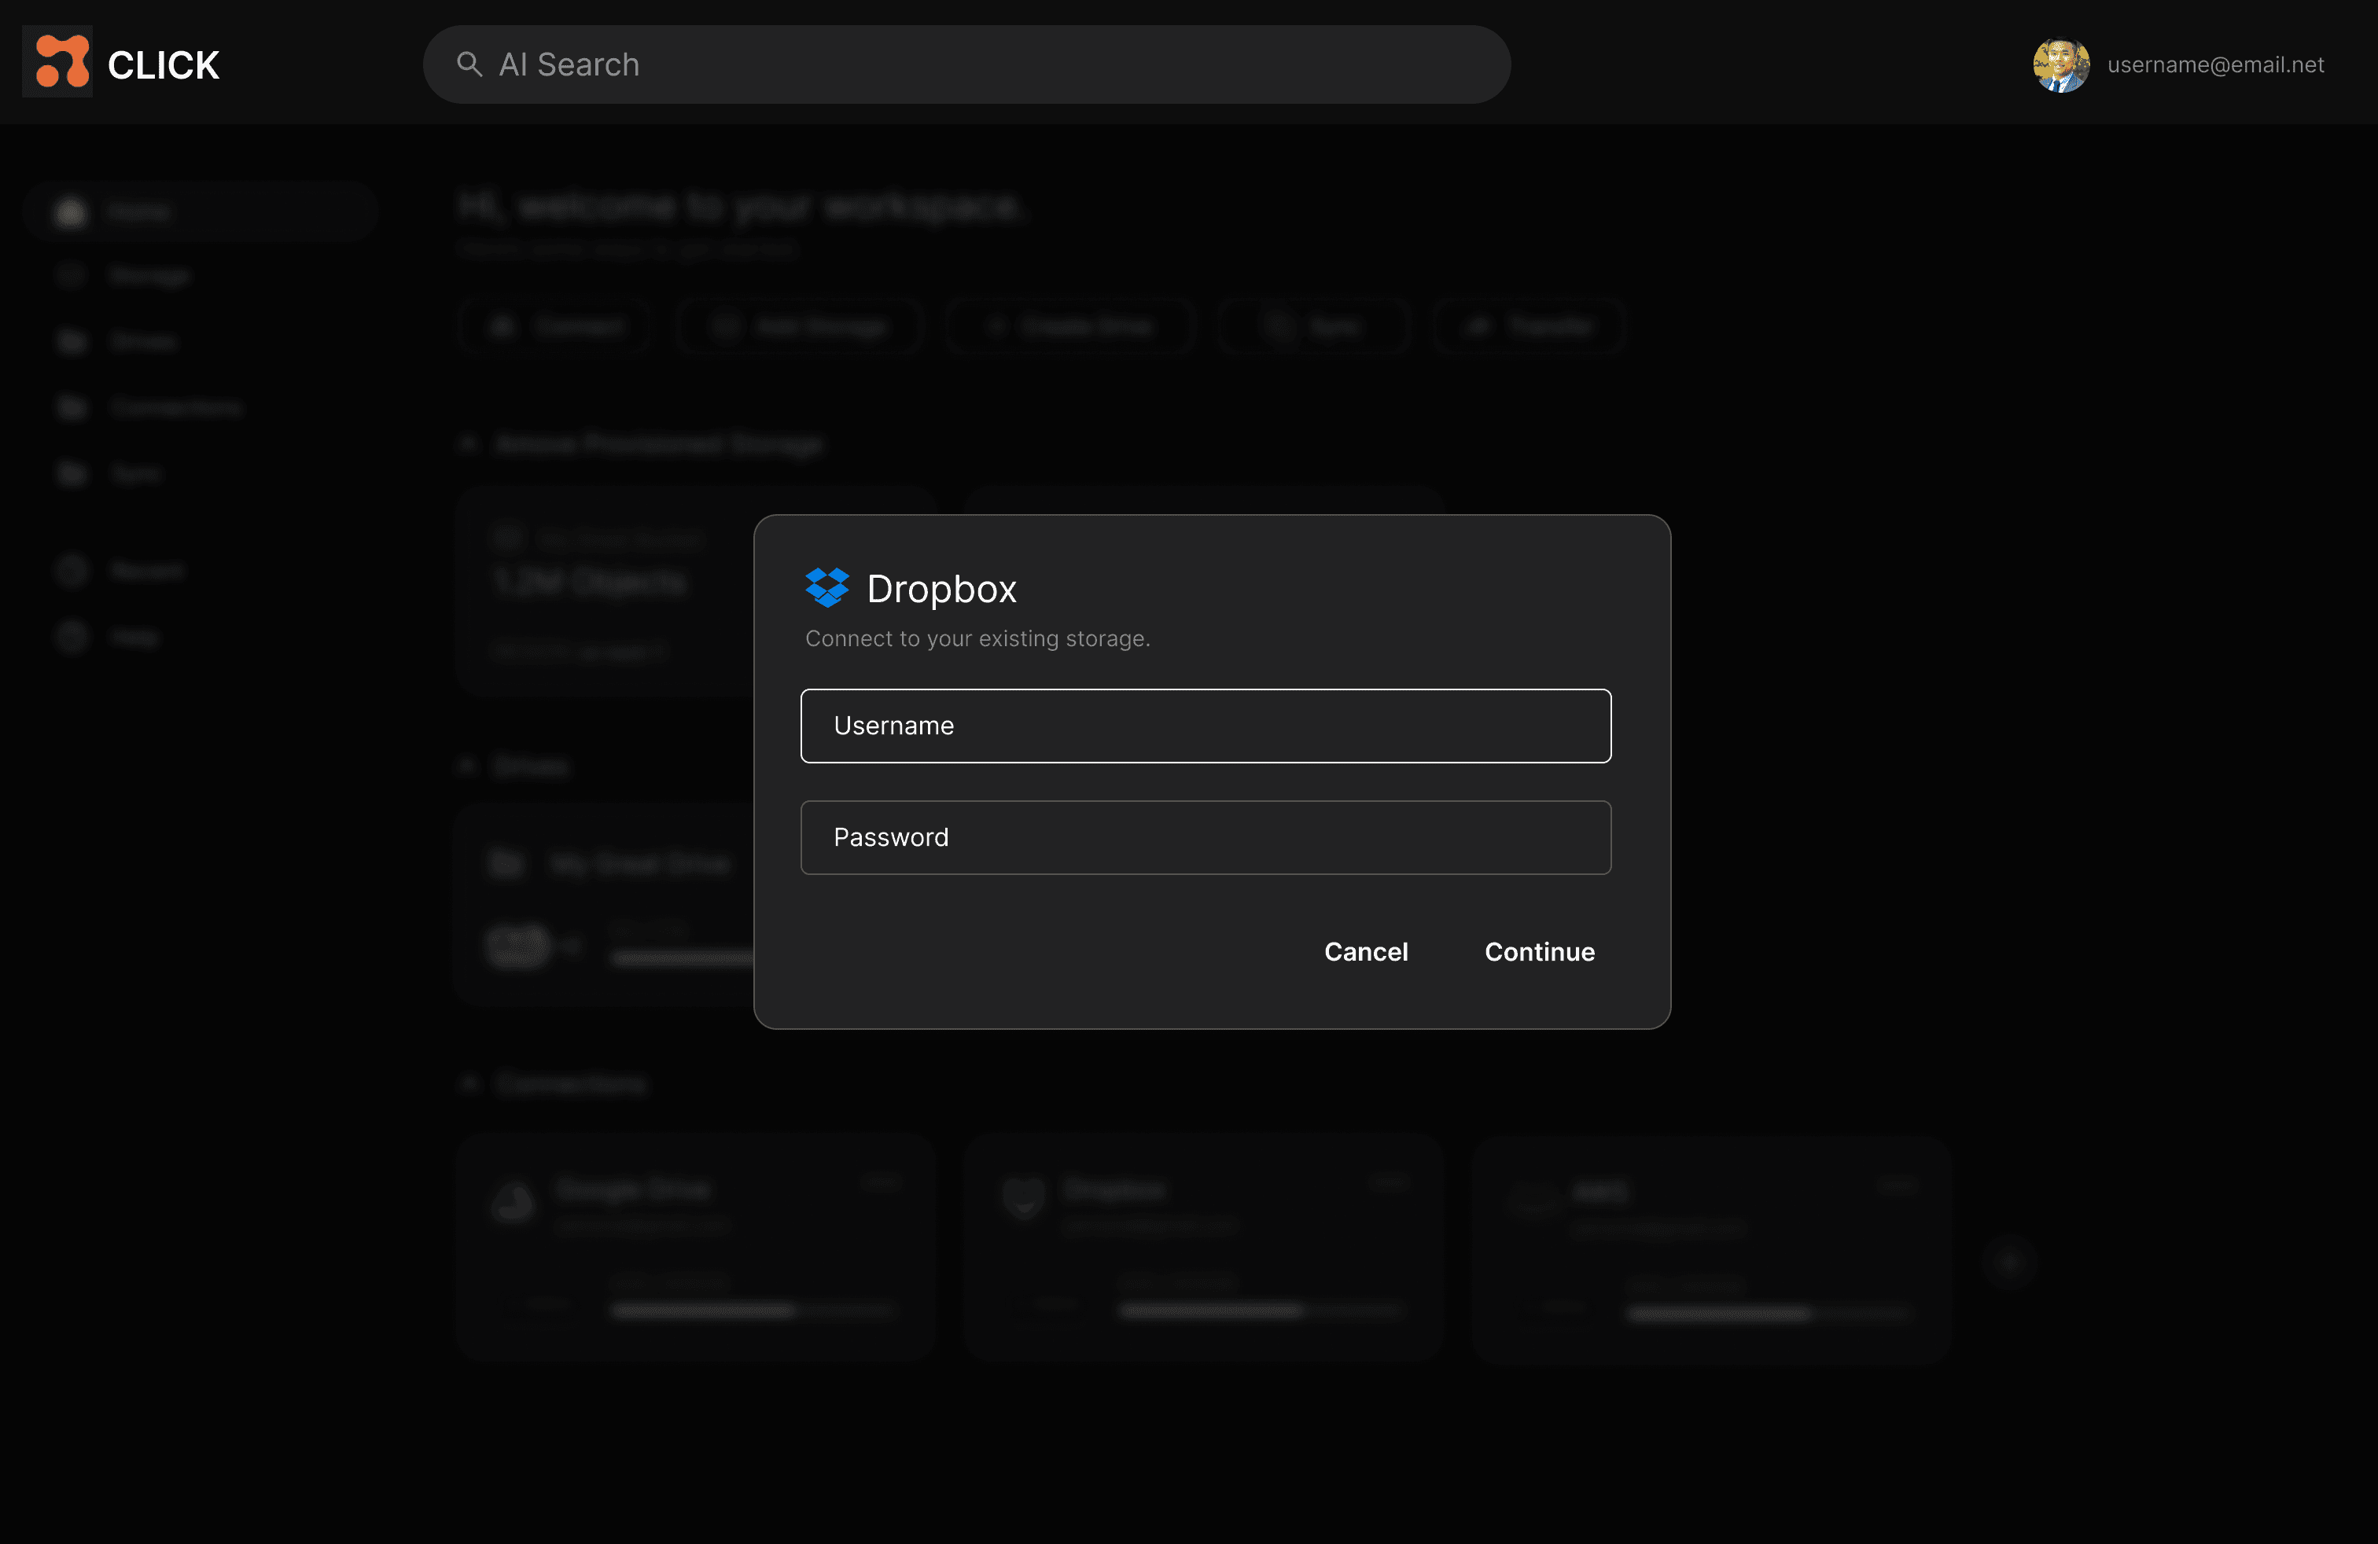The width and height of the screenshot is (2378, 1544).
Task: Open Connections in the sidebar
Action: pos(176,407)
